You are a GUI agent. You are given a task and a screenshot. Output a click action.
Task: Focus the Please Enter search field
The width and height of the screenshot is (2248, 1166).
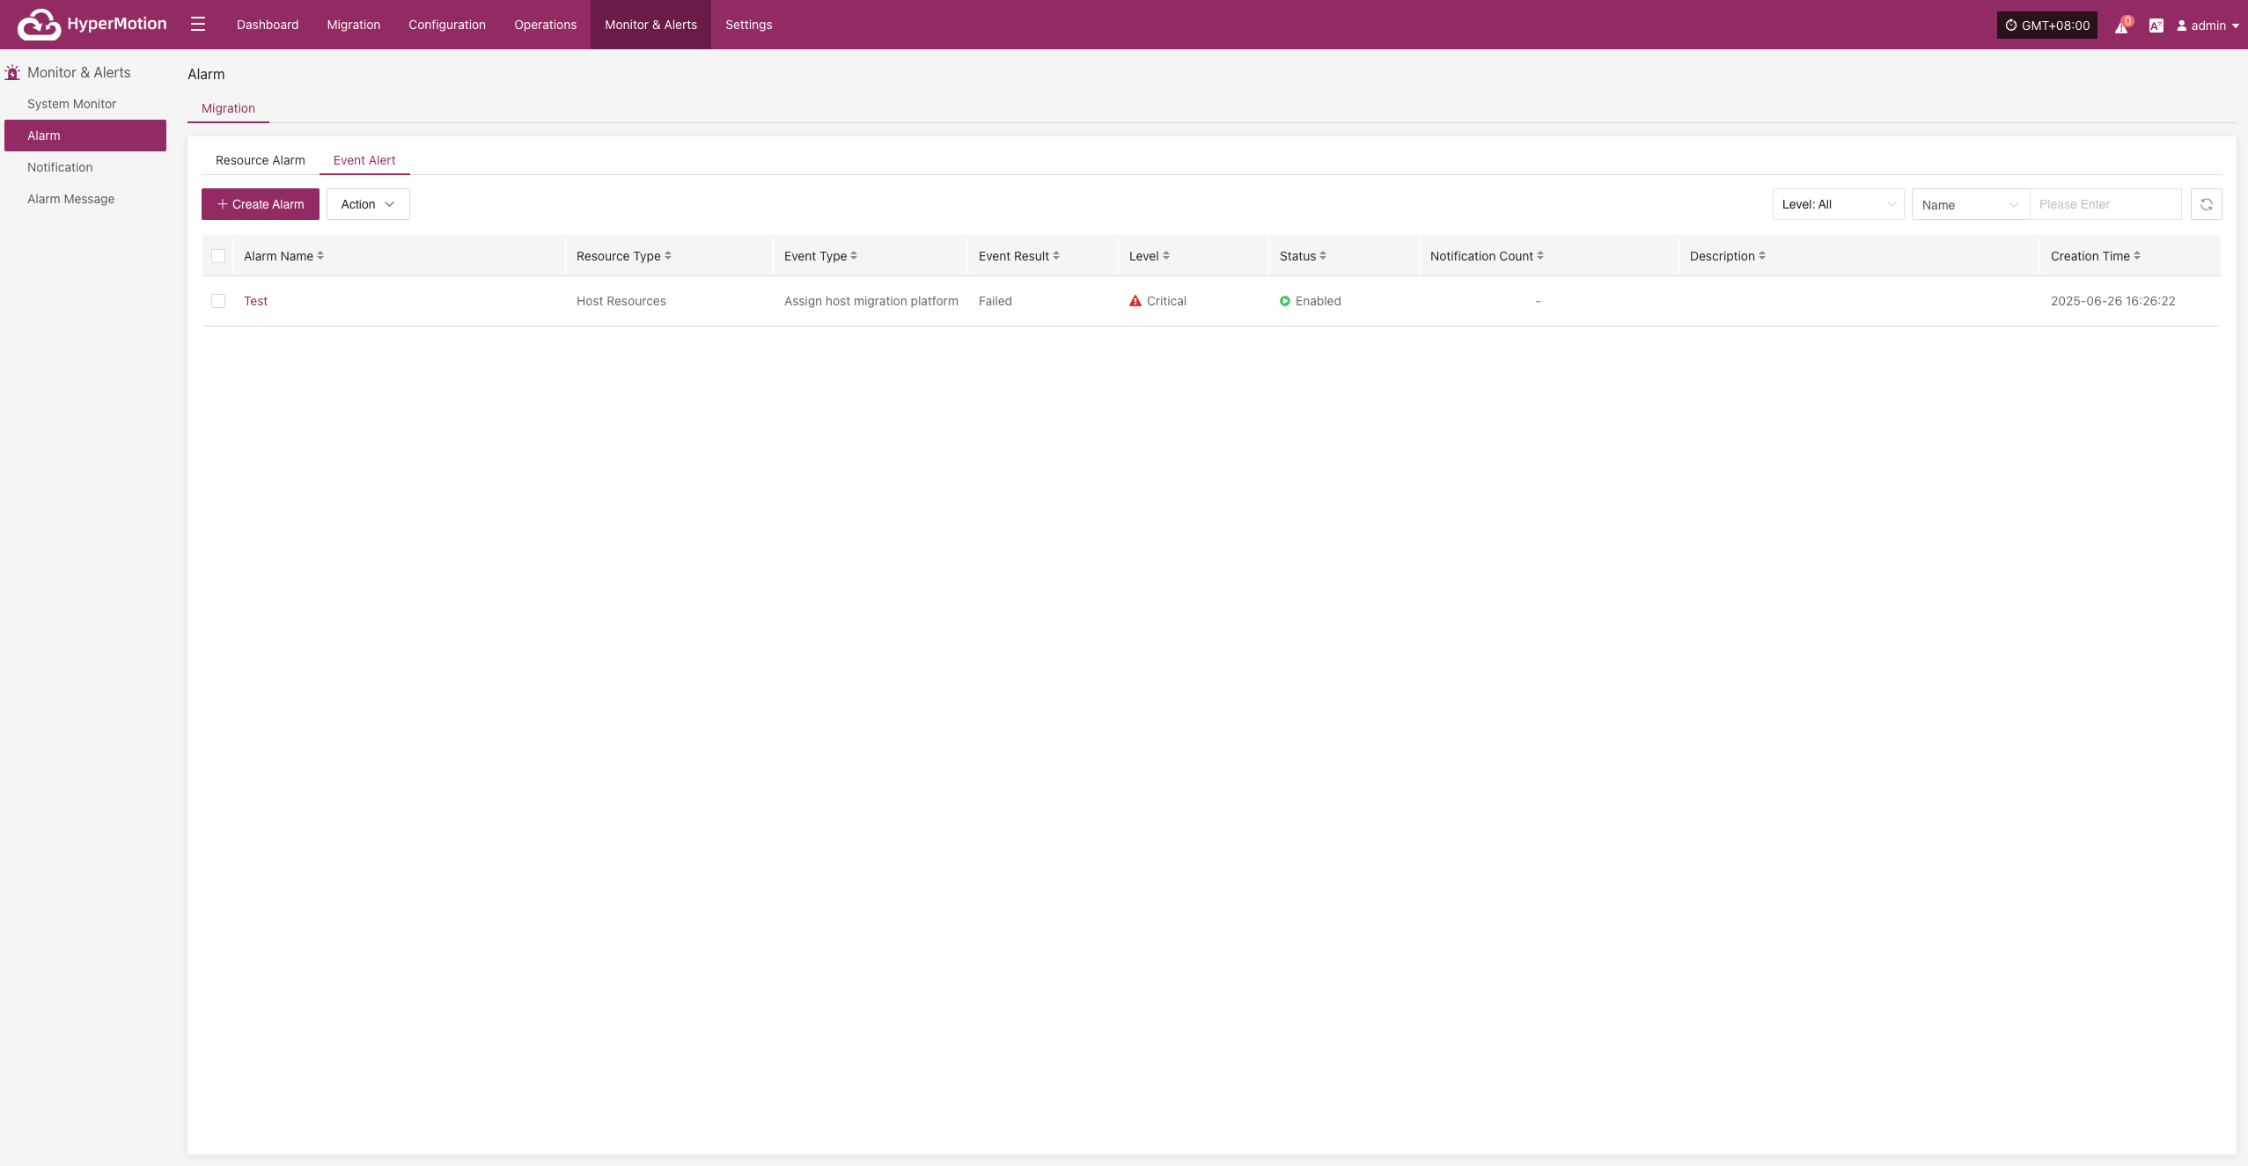(2105, 204)
